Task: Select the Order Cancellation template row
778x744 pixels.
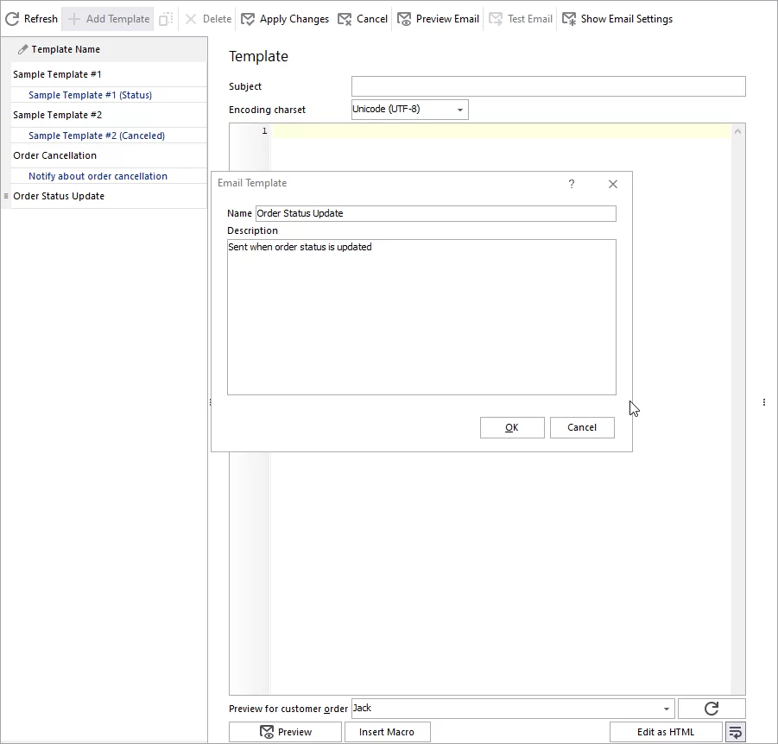Action: (x=54, y=155)
